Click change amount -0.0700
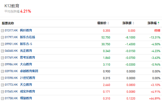162x101 pixels. click(x=130, y=58)
